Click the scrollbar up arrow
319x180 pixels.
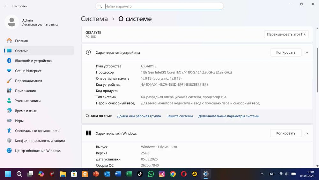pyautogui.click(x=317, y=28)
